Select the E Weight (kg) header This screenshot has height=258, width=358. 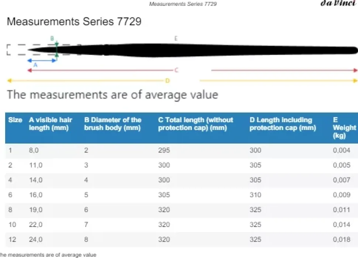pyautogui.click(x=344, y=128)
